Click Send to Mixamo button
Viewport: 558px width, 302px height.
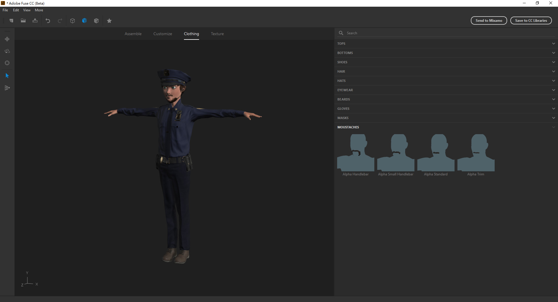[489, 21]
